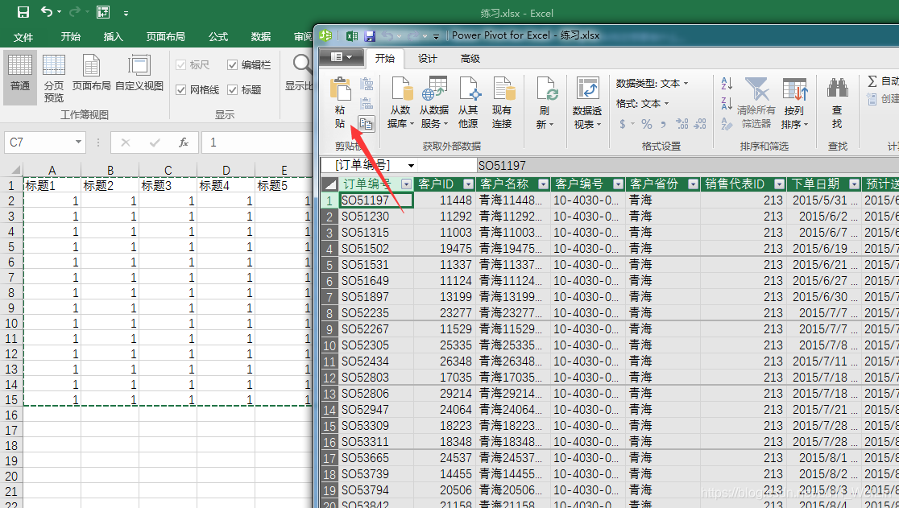Screen dimensions: 899x508
Task: Open the Customize Quick Access Toolbar dropdown in Excel
Action: [x=126, y=13]
